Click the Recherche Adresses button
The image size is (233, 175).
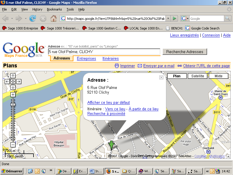pyautogui.click(x=185, y=52)
